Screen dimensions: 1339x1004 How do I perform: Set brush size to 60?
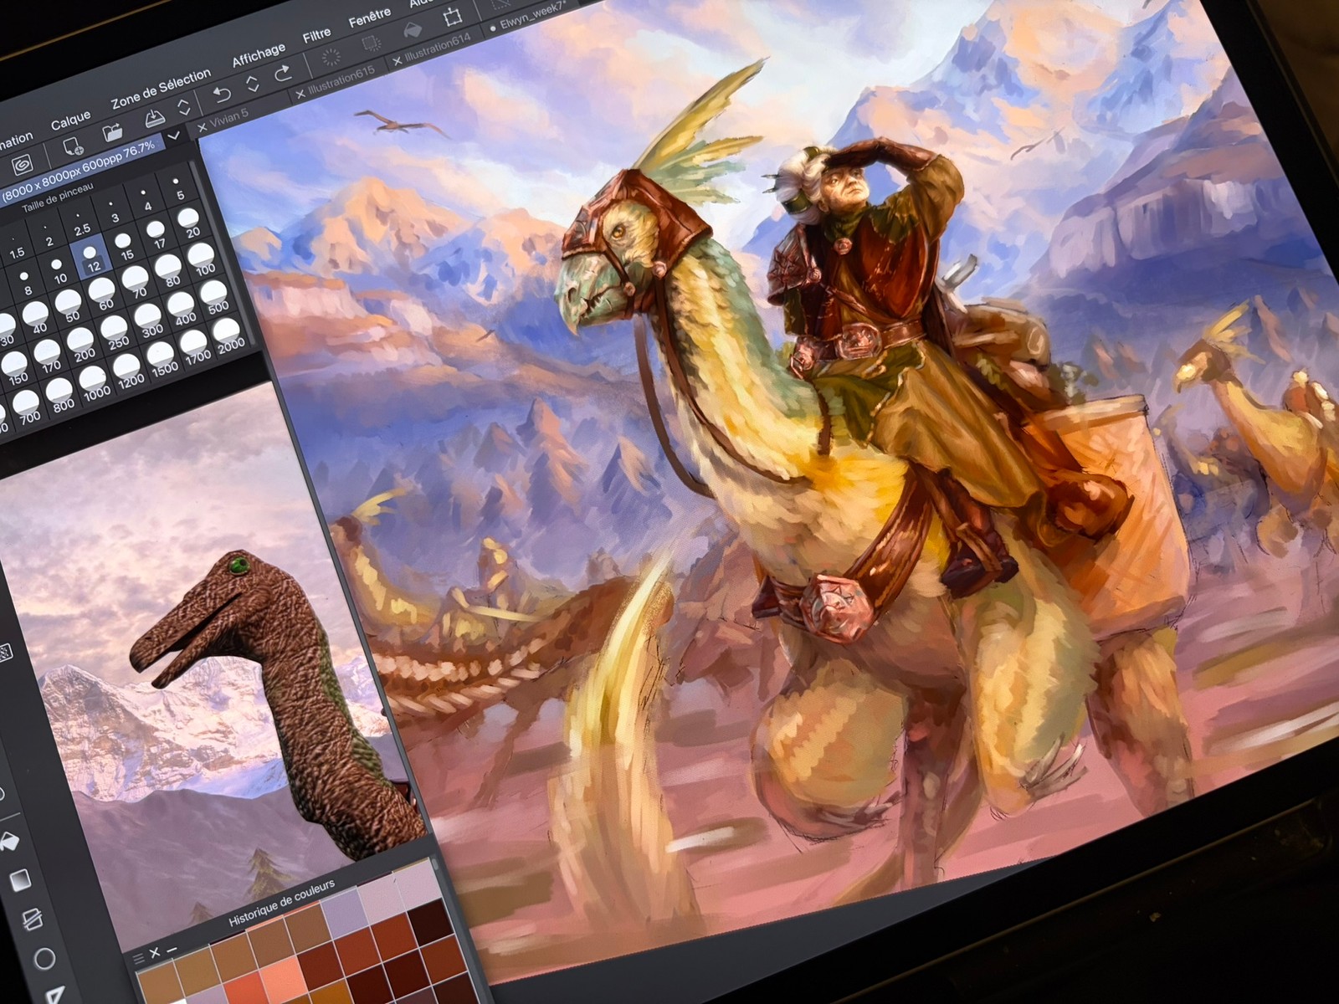tap(103, 294)
